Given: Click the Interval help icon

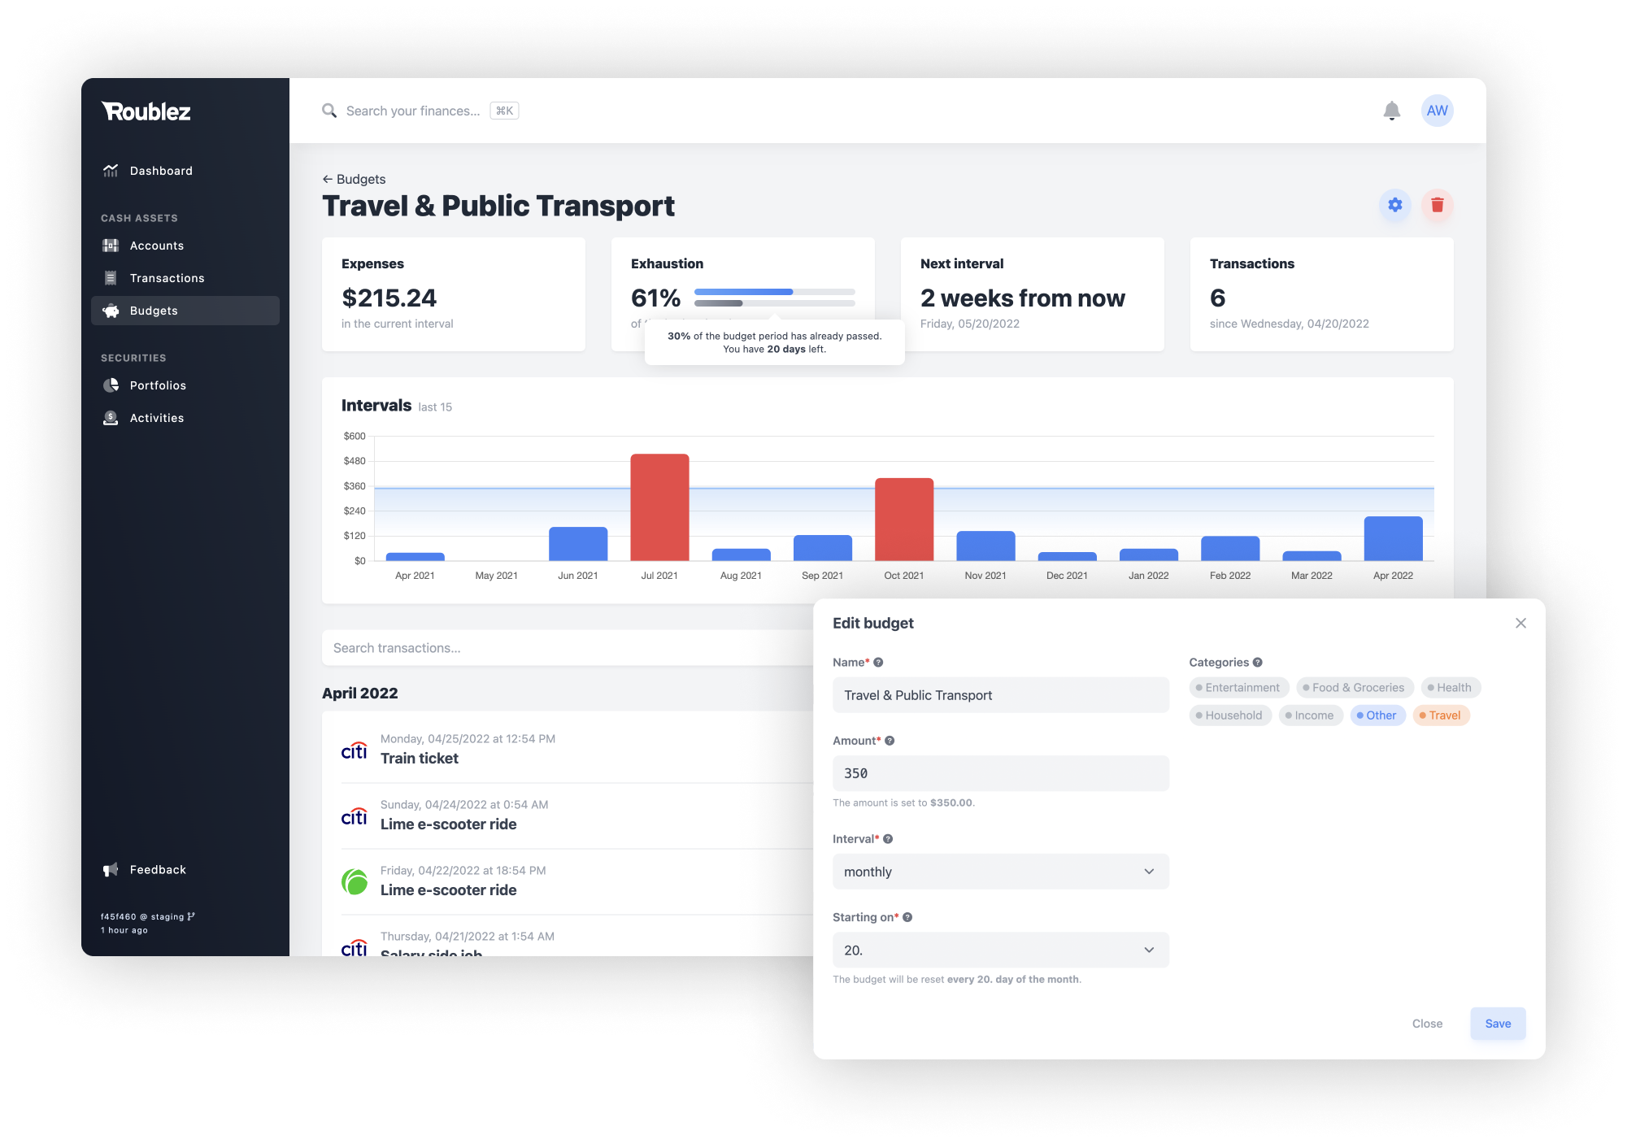Looking at the screenshot, I should point(888,839).
